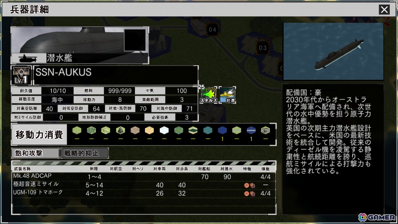This screenshot has height=224, width=398.
Task: Select the road terrain hex icon
Action: click(x=236, y=131)
